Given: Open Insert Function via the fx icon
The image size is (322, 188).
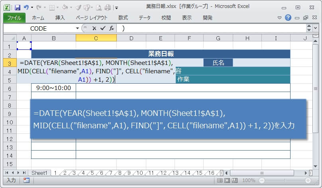Looking at the screenshot, I should [112, 28].
